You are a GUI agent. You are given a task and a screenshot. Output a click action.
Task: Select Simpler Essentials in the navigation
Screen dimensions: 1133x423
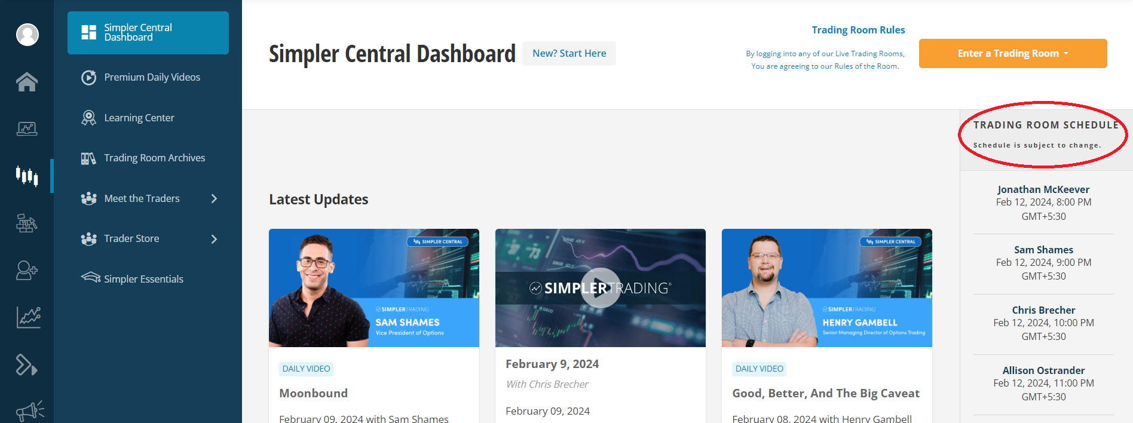click(143, 279)
